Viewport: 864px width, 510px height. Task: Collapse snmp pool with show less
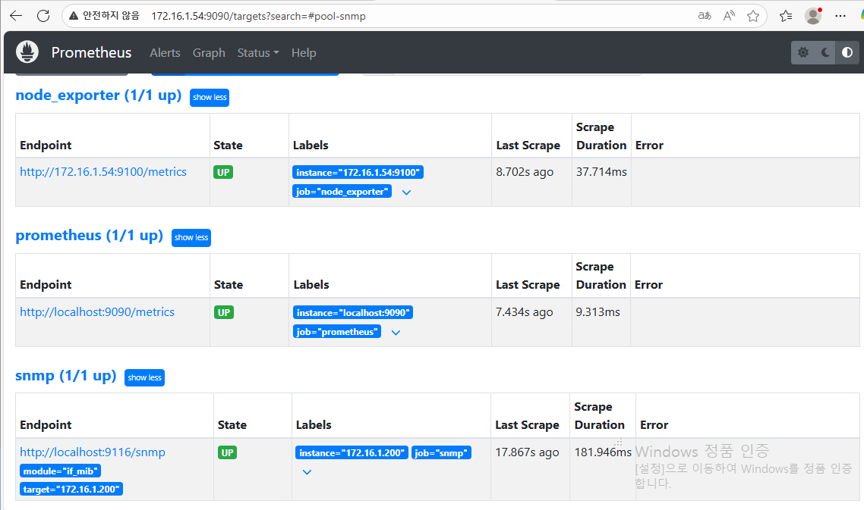[144, 377]
